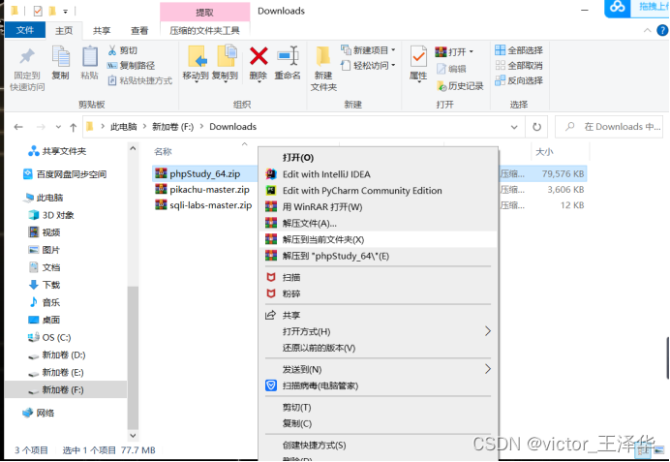Select OS (C:) drive in navigation pane

(x=49, y=338)
